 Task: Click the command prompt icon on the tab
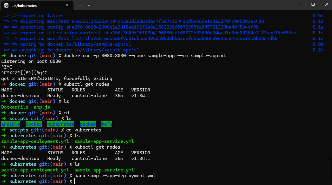[x=8, y=5]
